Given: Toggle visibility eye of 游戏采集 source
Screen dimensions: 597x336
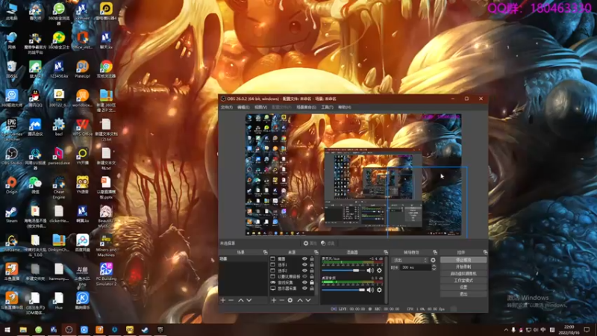Looking at the screenshot, I should coord(304,282).
